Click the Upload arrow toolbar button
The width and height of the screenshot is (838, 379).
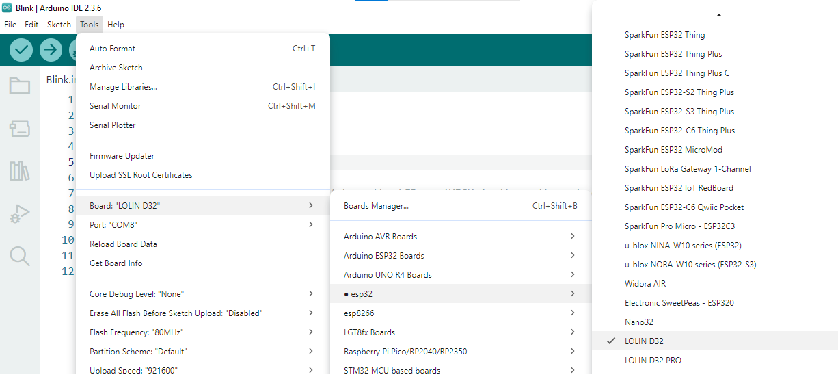point(51,49)
